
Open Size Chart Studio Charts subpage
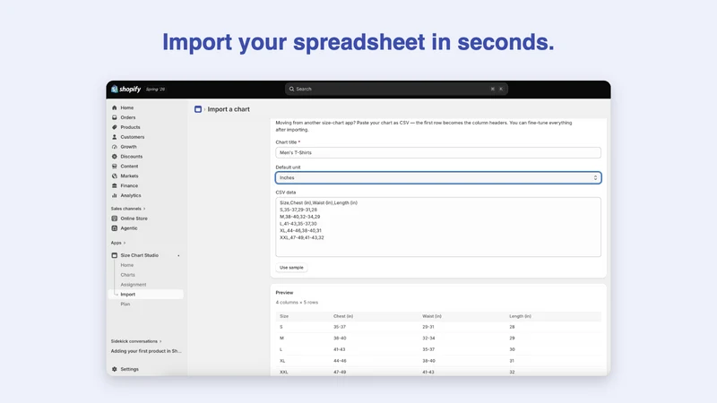[127, 275]
